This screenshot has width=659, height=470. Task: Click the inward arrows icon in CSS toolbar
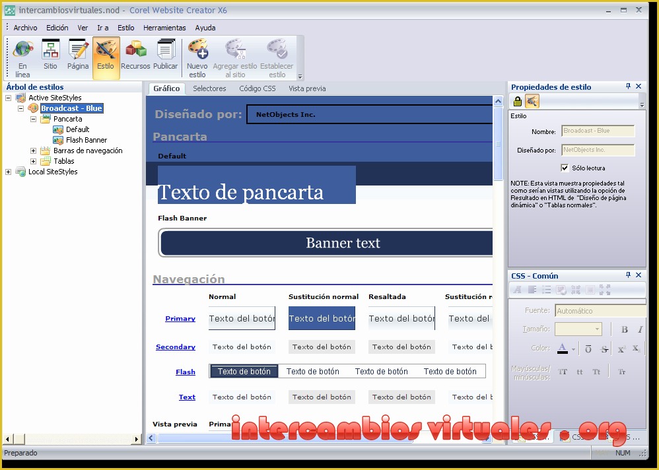click(x=575, y=290)
